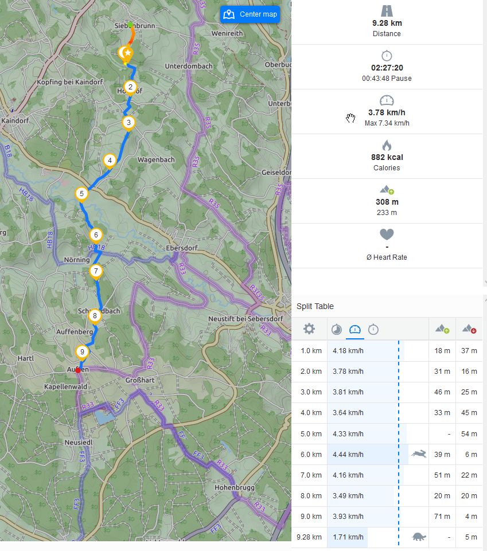Select the speed gauge split view
The height and width of the screenshot is (551, 487).
pos(354,329)
